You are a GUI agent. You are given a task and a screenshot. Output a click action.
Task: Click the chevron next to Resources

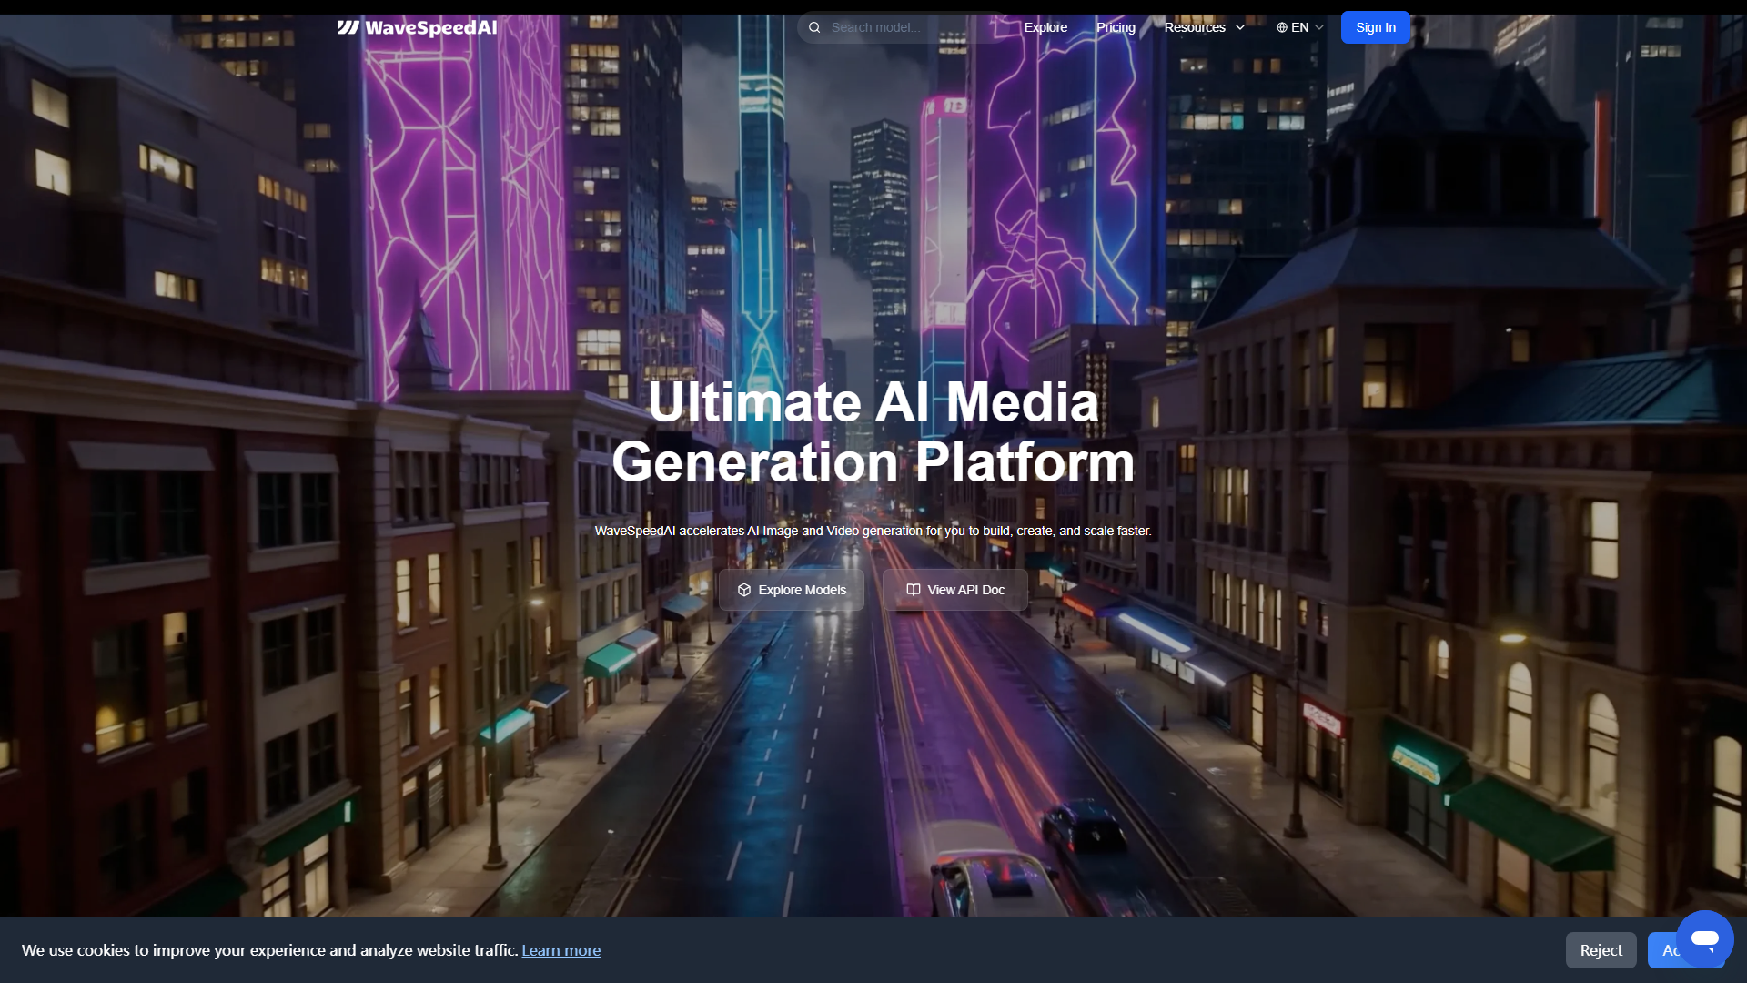click(1240, 27)
